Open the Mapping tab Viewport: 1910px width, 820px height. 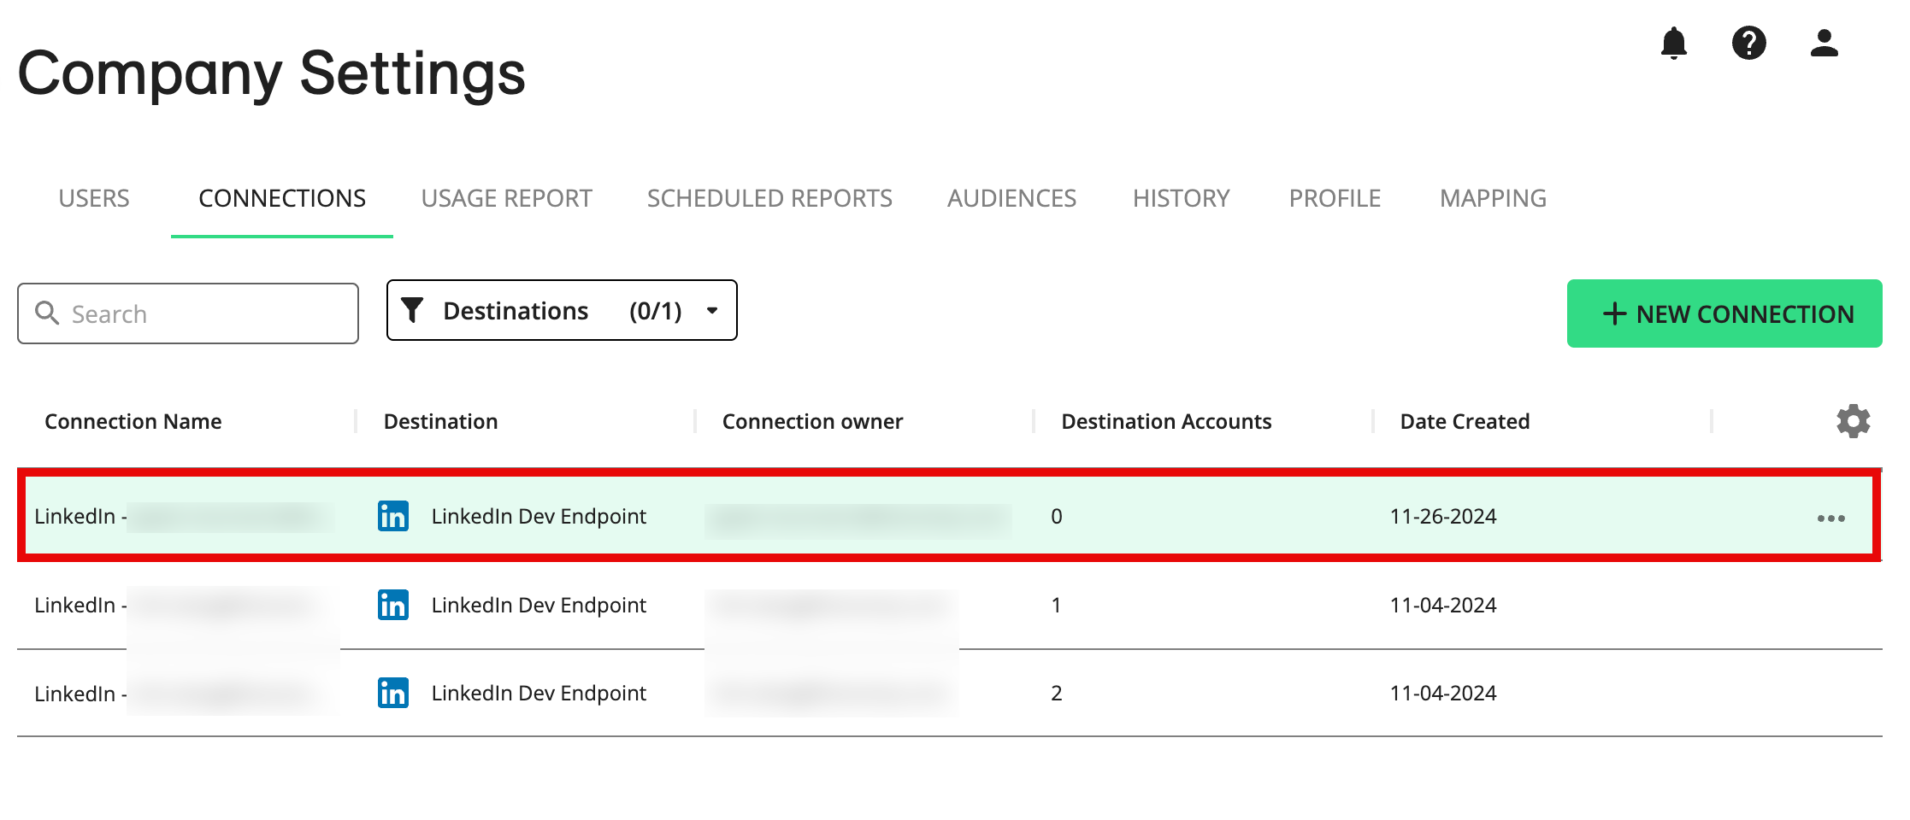(1493, 198)
